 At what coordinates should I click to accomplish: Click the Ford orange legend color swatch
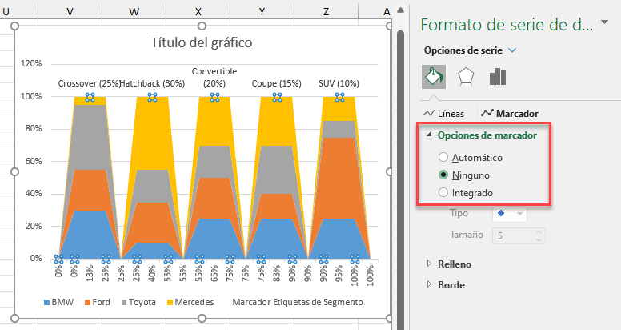pos(87,303)
